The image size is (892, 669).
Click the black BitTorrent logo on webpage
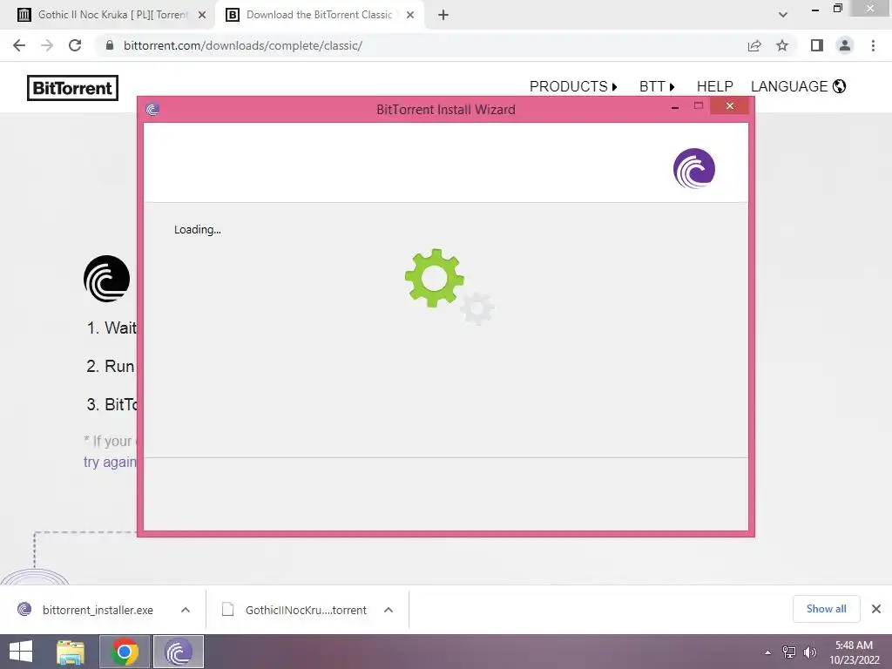tap(107, 279)
